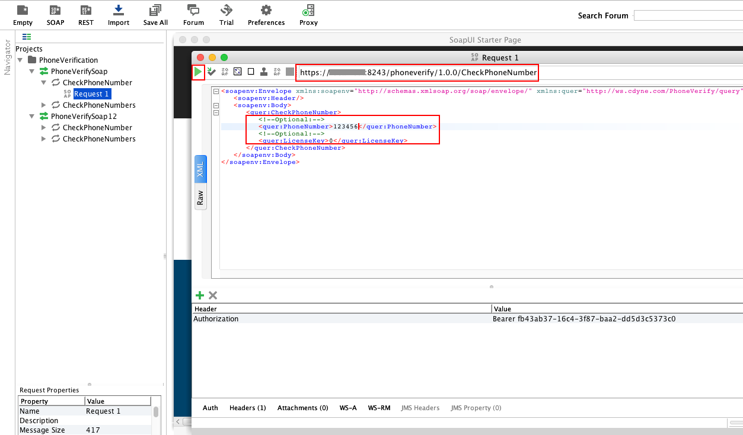Add a new header using the plus icon
Viewport: 743px width, 435px height.
199,295
